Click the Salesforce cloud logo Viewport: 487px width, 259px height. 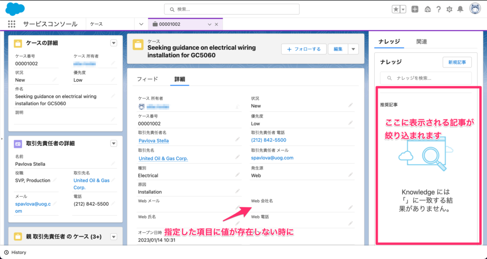(15, 9)
